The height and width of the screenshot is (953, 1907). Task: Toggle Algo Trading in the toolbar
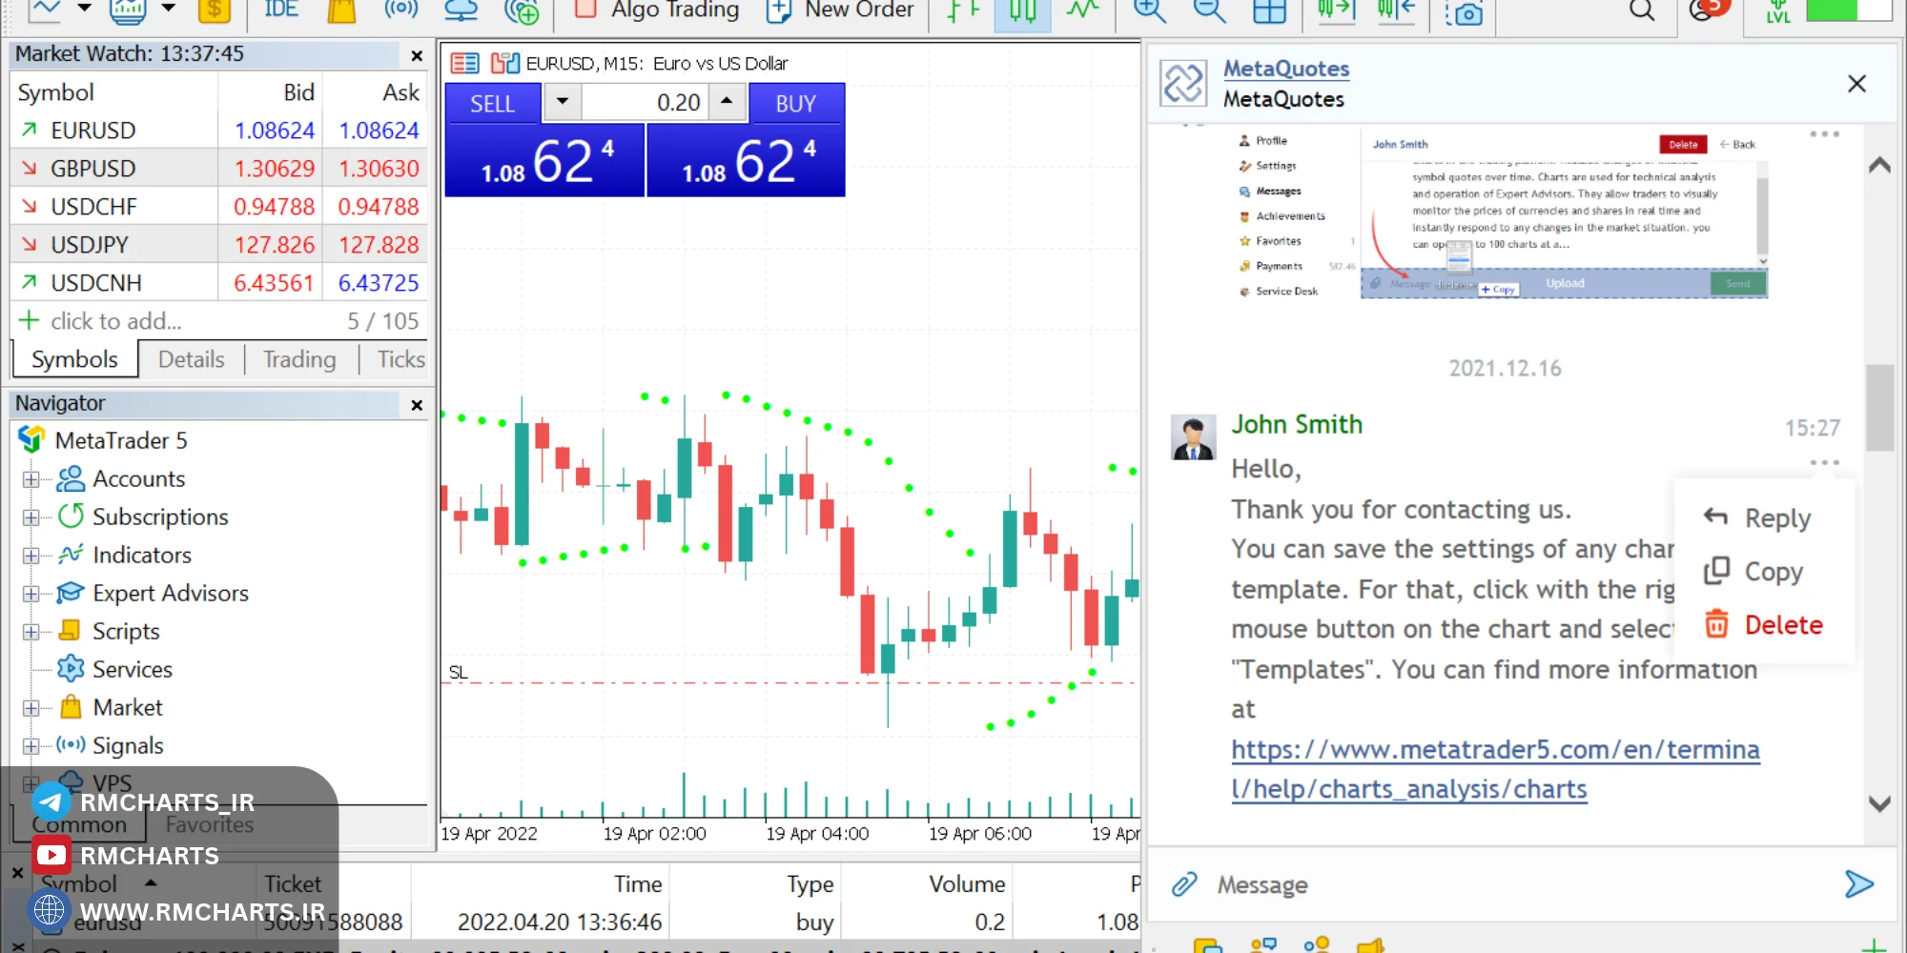coord(658,10)
